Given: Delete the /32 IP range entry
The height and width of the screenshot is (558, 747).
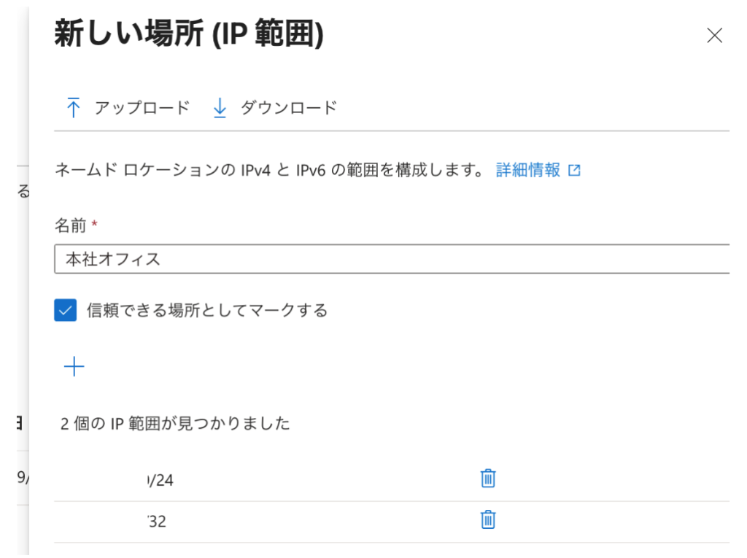Looking at the screenshot, I should (488, 519).
